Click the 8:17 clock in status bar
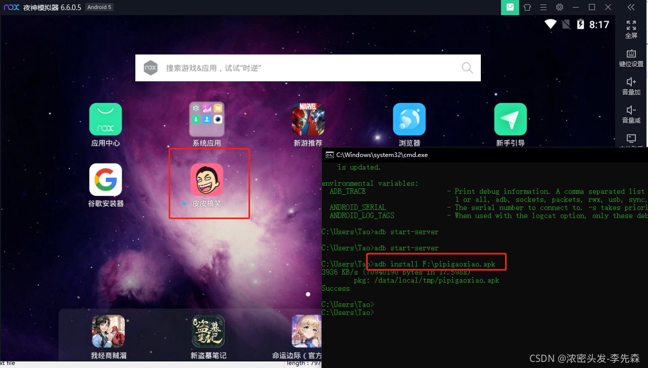The image size is (648, 368). 600,24
